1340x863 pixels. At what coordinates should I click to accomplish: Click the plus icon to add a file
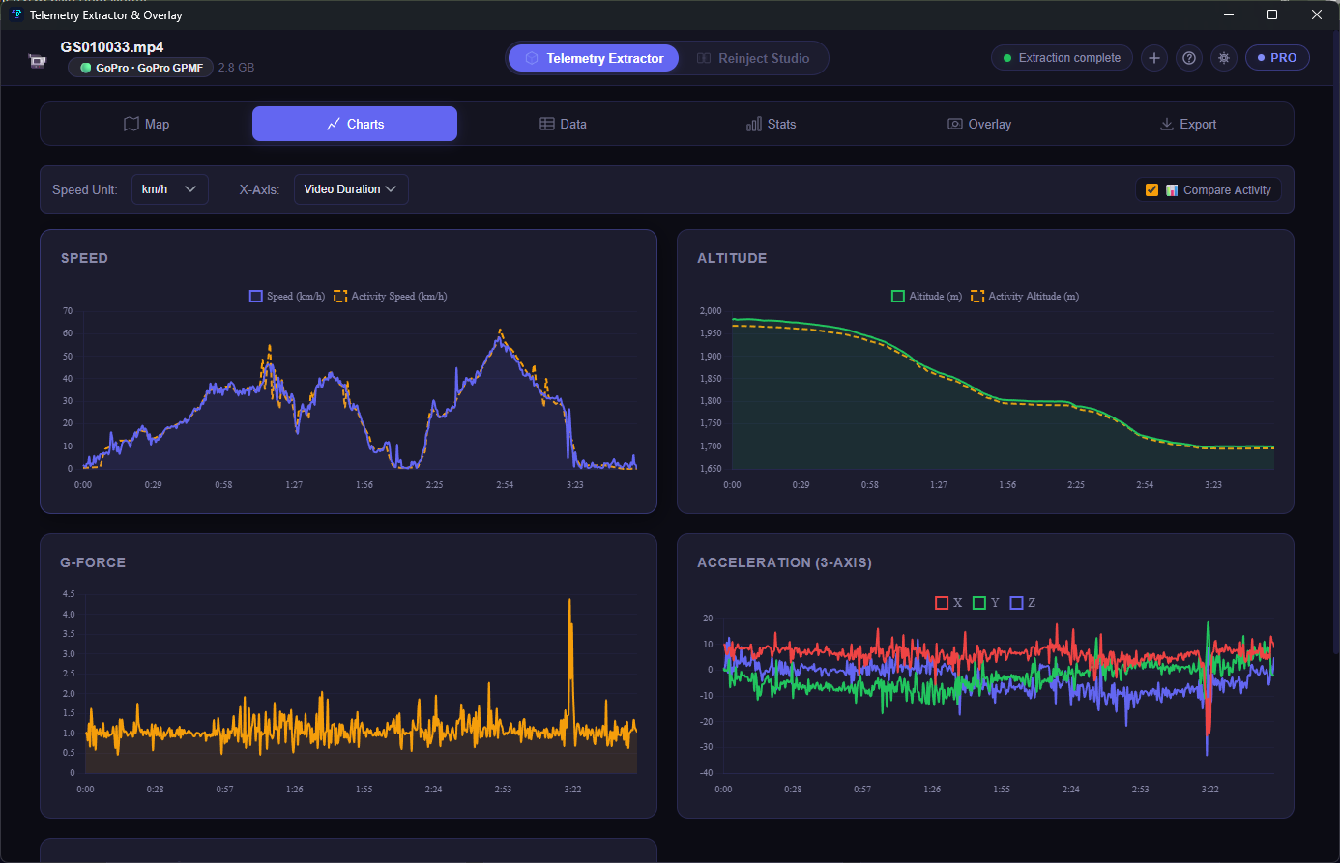click(x=1153, y=58)
